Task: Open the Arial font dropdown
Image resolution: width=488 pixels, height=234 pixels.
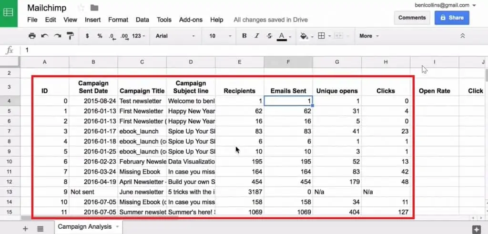Action: click(x=175, y=36)
